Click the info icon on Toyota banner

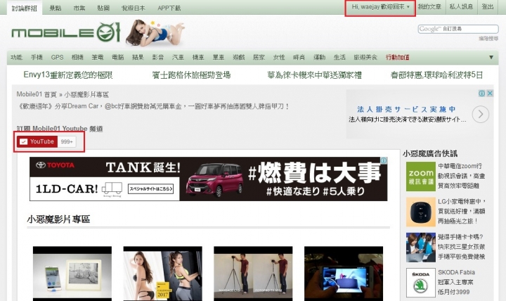[x=384, y=160]
